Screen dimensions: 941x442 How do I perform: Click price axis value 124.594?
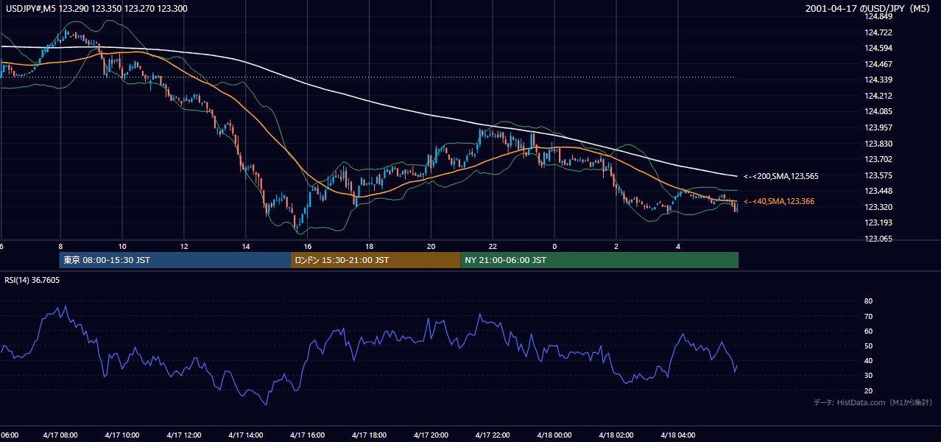(878, 48)
